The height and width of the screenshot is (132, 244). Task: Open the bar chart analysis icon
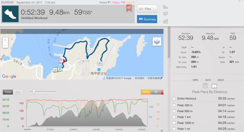(x=165, y=7)
